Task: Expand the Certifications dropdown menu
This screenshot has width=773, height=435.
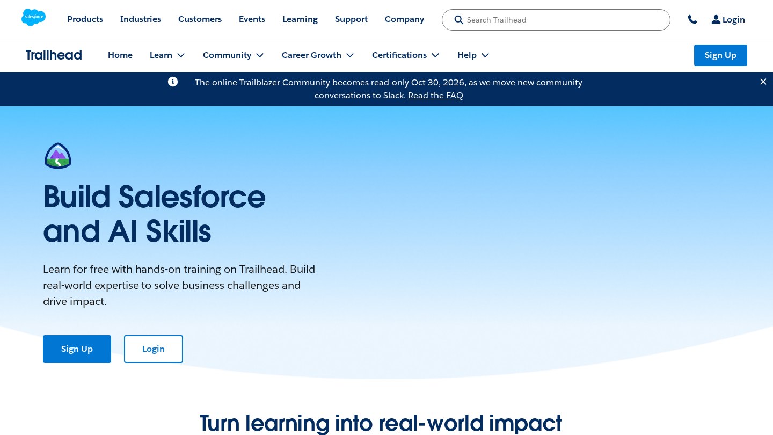Action: 406,55
